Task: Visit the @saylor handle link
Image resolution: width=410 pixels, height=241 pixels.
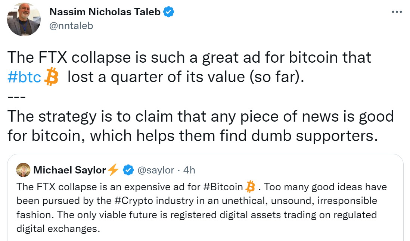Action: [x=156, y=170]
